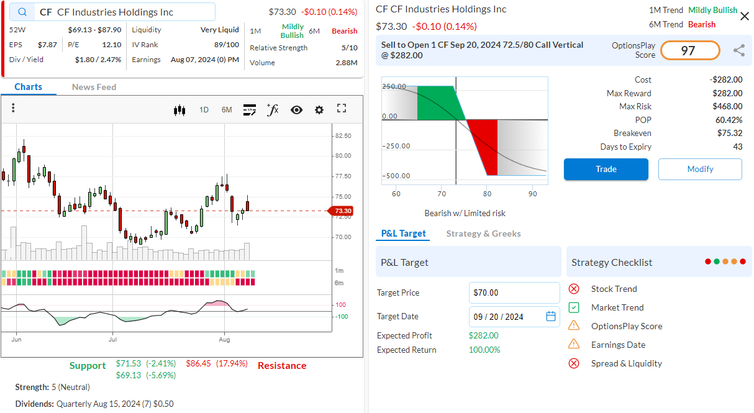
Task: Click the Target Price input field
Action: (514, 293)
